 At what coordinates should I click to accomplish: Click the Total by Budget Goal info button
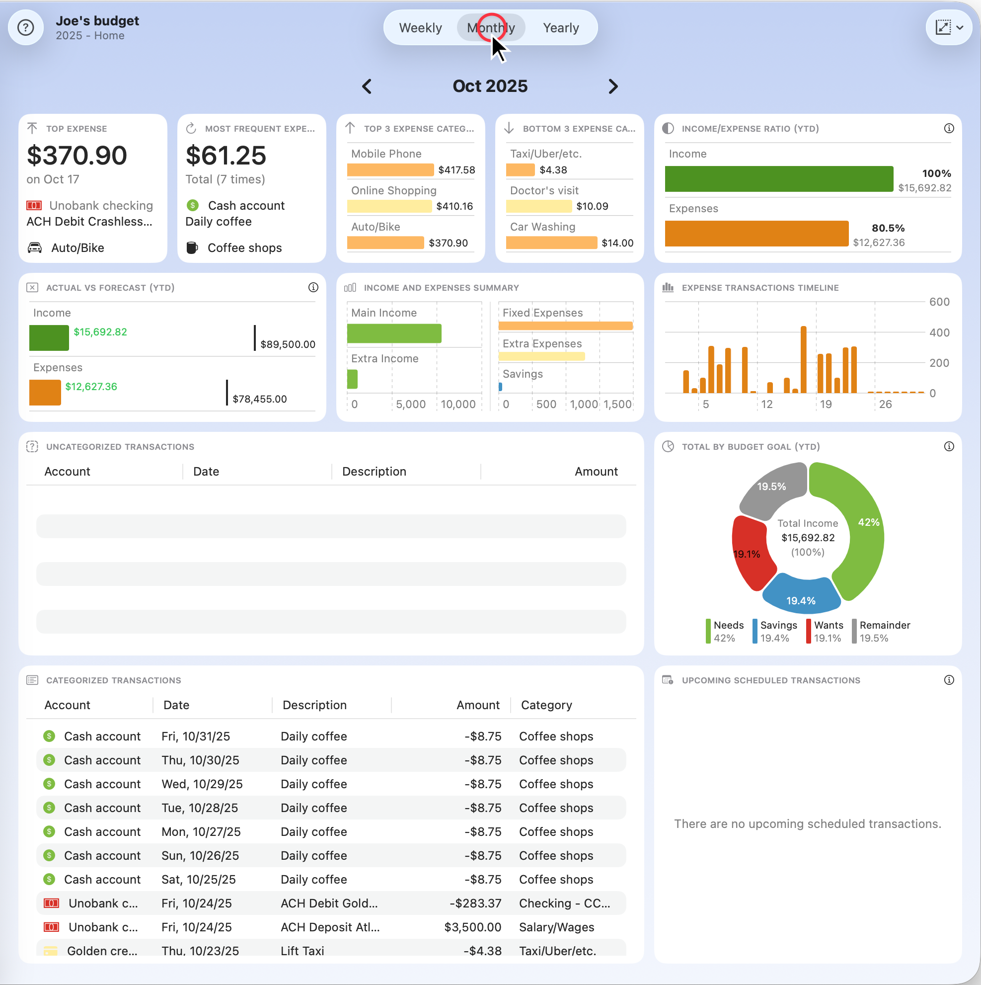949,446
